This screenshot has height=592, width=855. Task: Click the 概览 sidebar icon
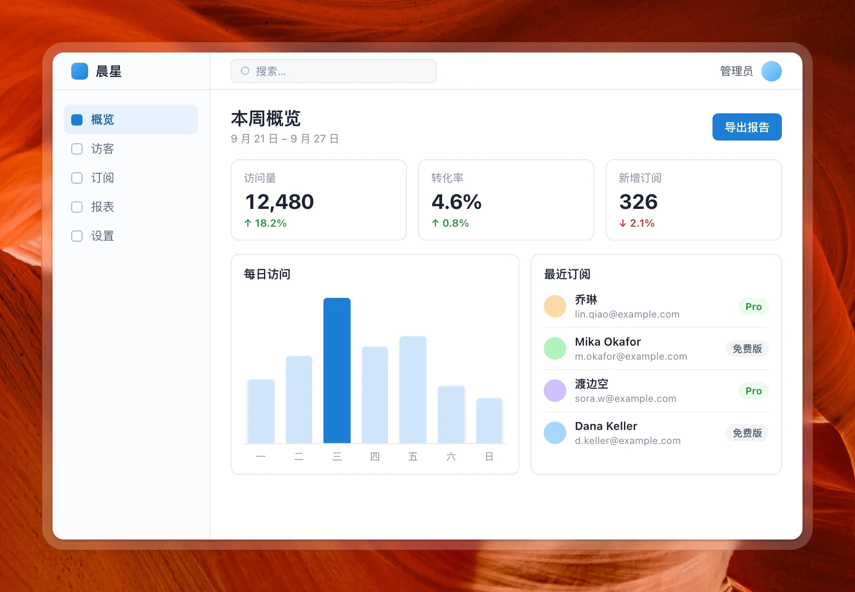(x=77, y=120)
